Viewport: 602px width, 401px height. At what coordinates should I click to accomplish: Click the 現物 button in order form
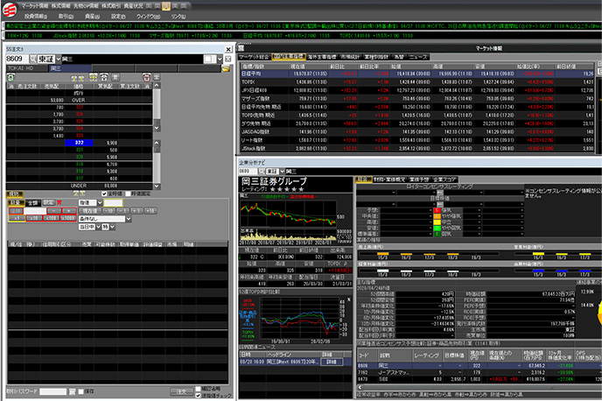(15, 193)
